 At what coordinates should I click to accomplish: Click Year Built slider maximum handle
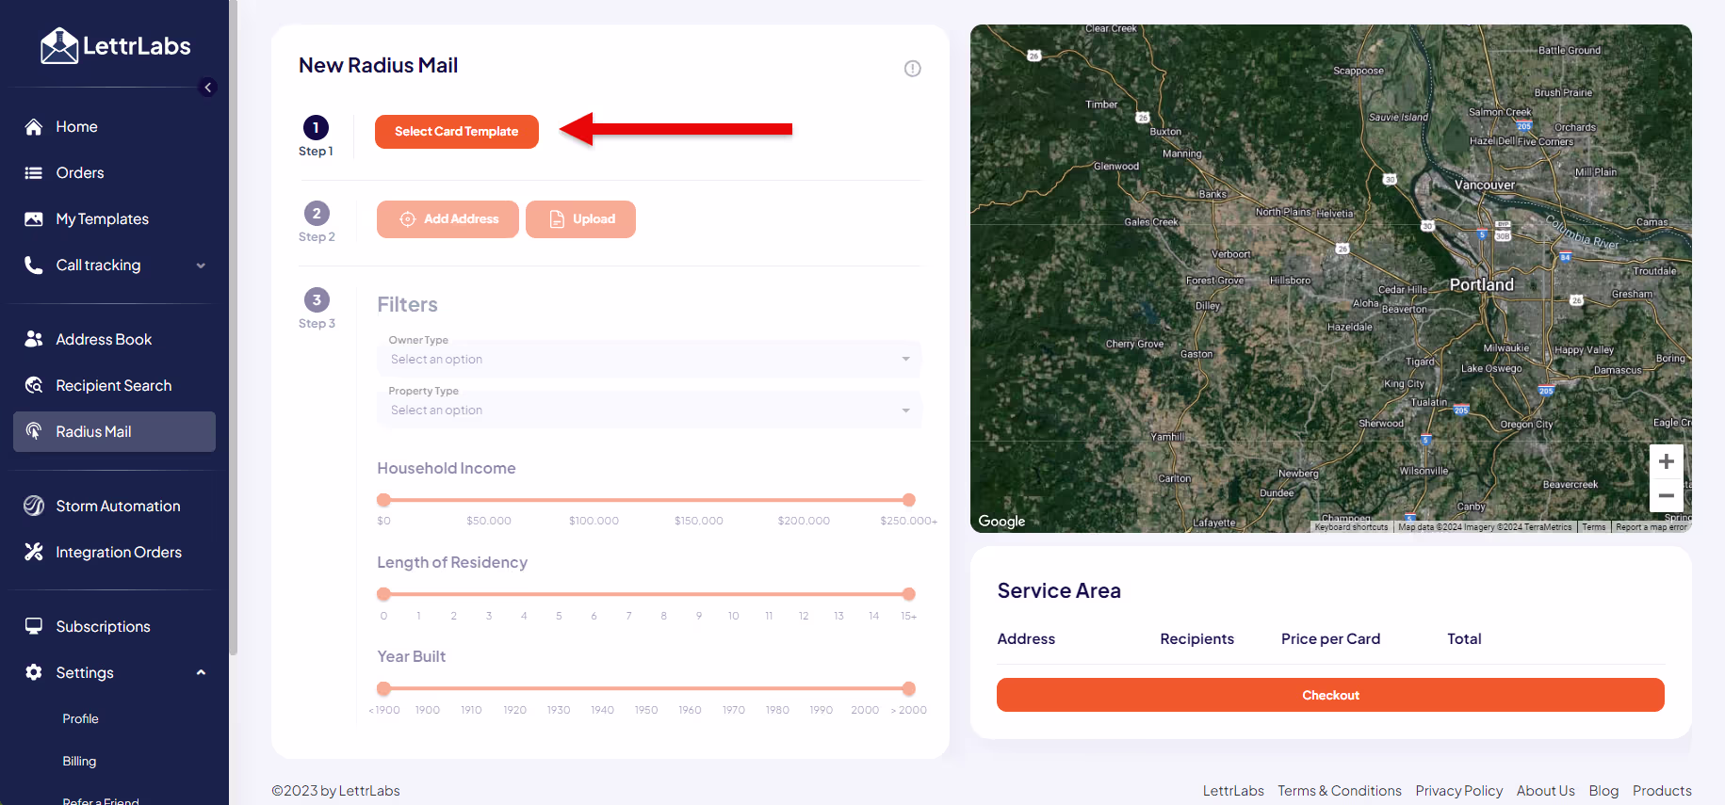pos(908,688)
